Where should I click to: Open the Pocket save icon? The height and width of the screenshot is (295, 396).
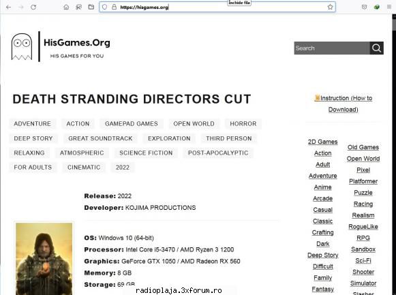pyautogui.click(x=364, y=7)
